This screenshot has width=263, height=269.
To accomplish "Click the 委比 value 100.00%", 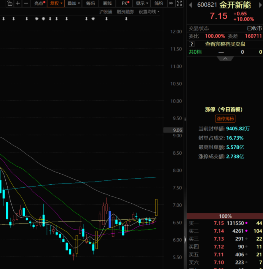I will tap(215, 36).
